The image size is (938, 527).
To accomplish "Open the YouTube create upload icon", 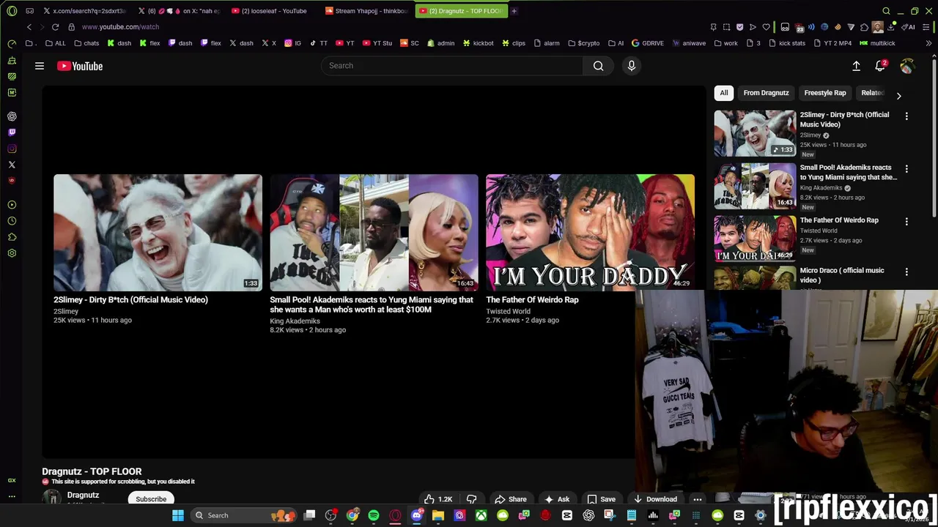I will click(856, 66).
